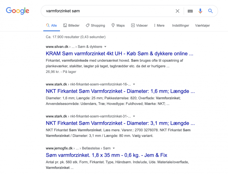Expand arrow next to first stark.dk URL

click(134, 84)
